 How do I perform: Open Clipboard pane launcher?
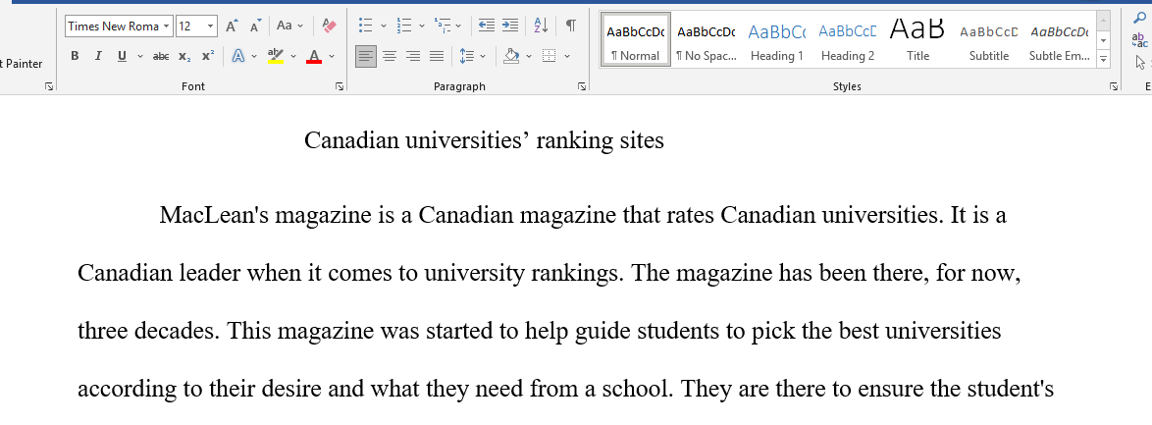click(x=49, y=86)
